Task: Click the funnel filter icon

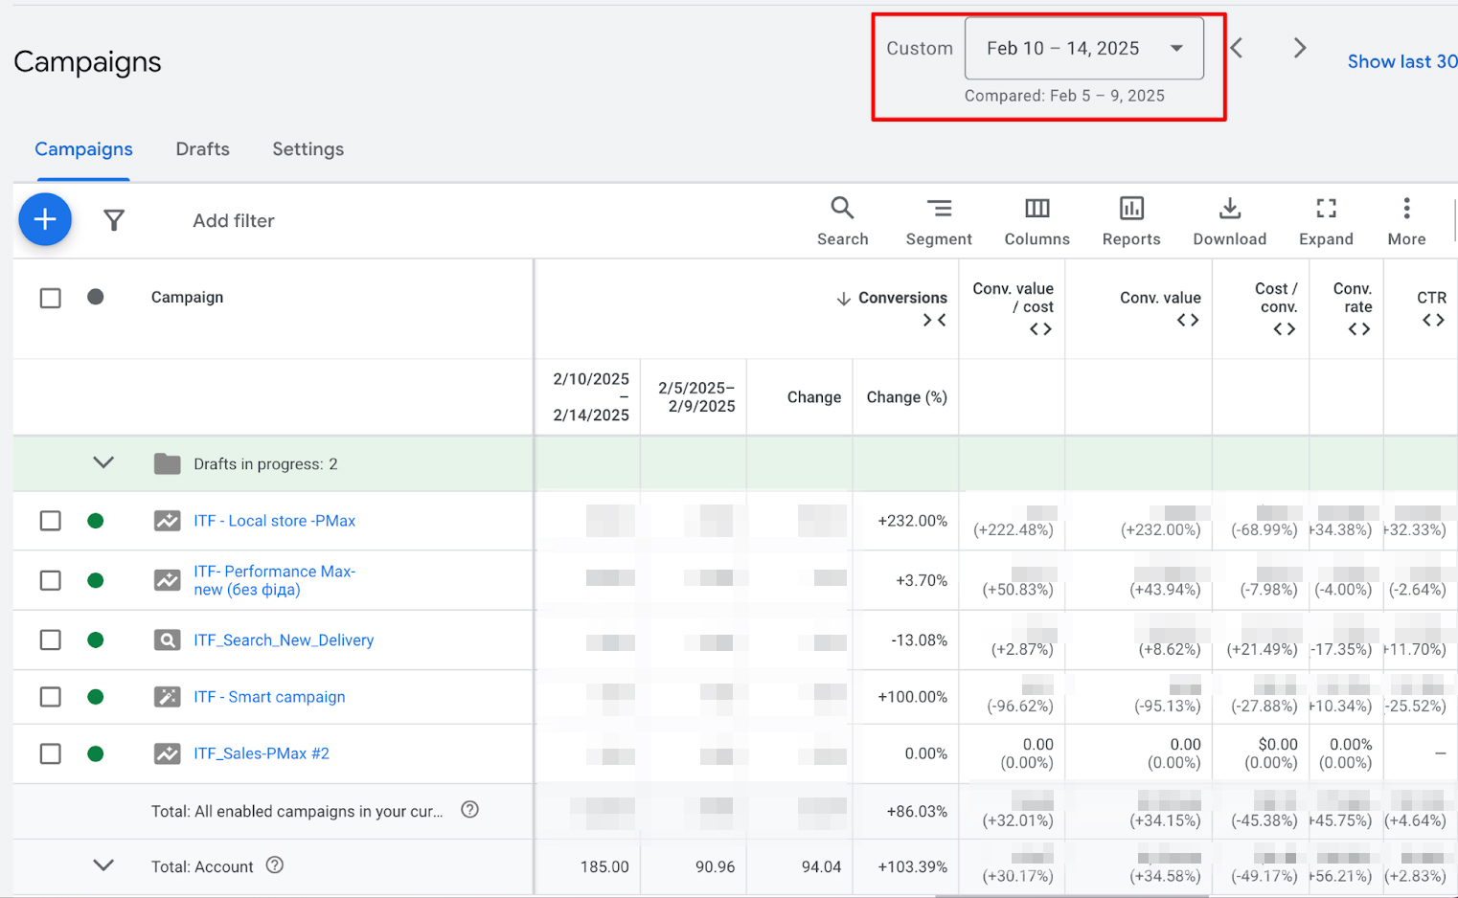Action: pyautogui.click(x=114, y=221)
